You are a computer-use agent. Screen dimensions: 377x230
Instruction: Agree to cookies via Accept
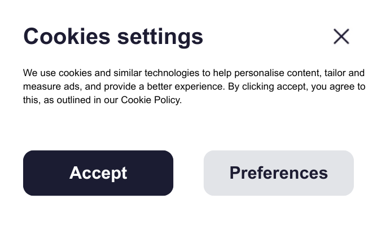click(98, 173)
